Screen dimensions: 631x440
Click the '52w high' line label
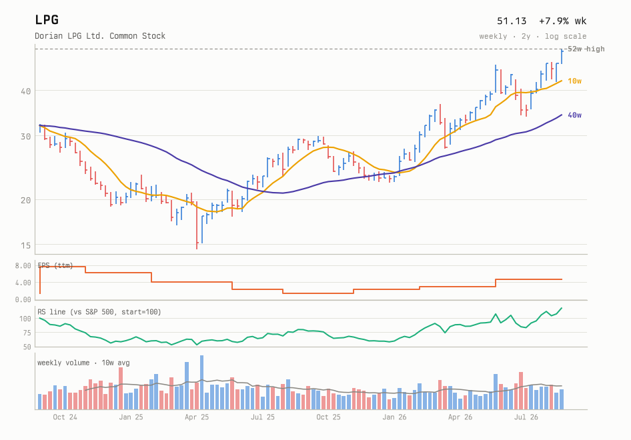pos(586,49)
